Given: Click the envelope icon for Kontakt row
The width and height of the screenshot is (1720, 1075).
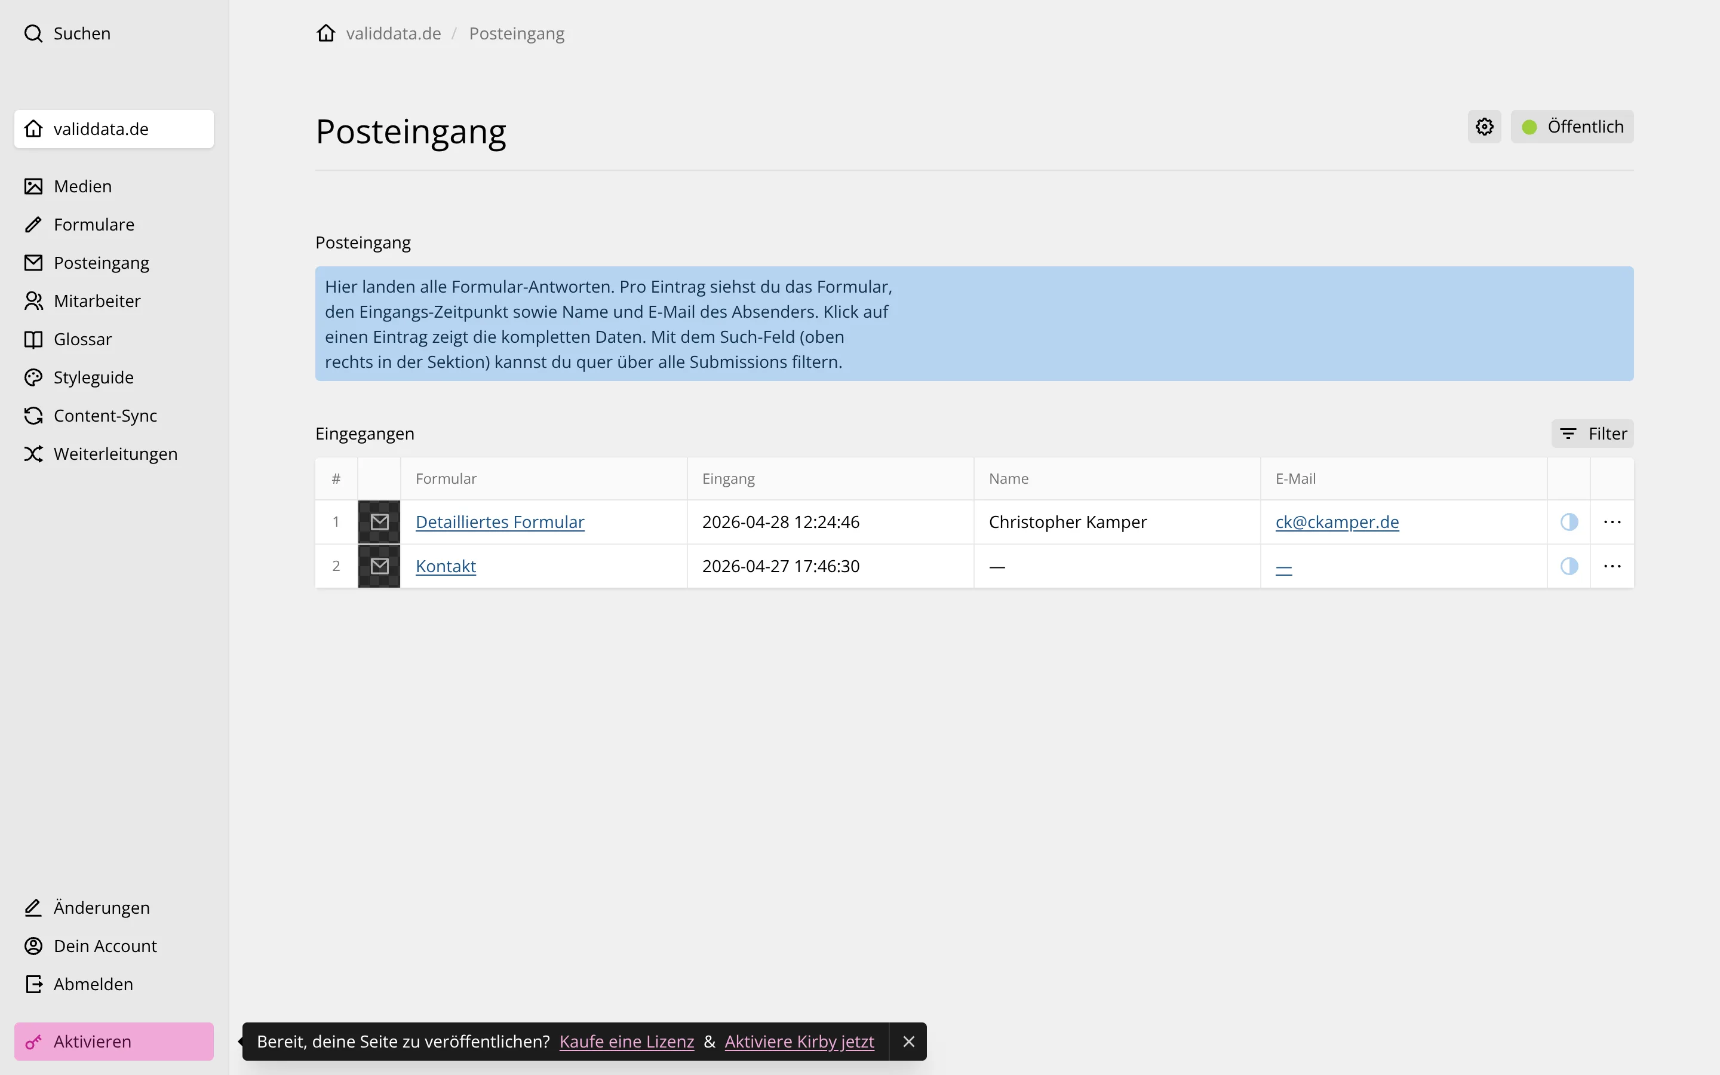Looking at the screenshot, I should [380, 566].
